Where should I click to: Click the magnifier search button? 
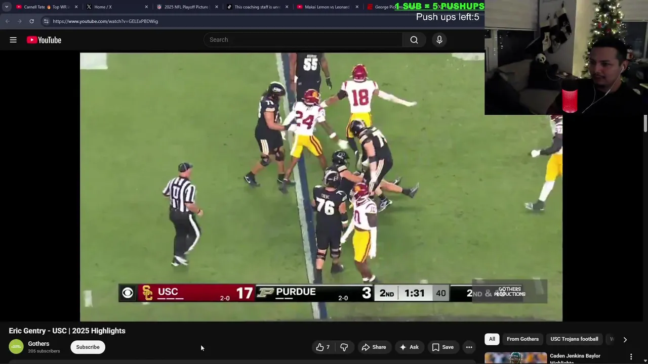pos(414,40)
